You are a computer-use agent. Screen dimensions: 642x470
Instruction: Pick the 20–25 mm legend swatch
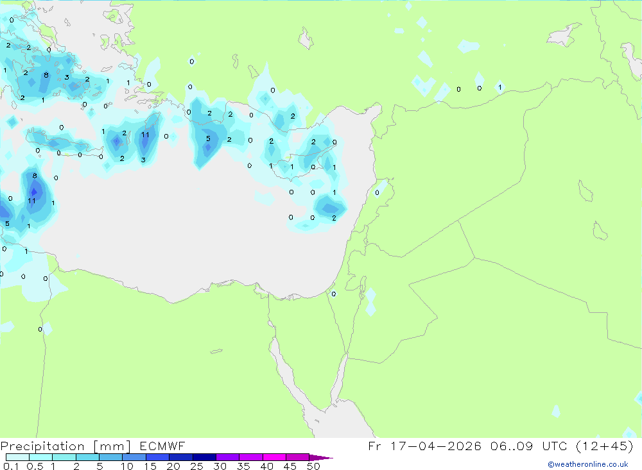(x=181, y=457)
